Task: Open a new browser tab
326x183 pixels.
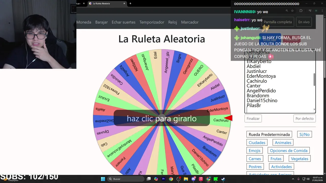Action: [x=130, y=4]
